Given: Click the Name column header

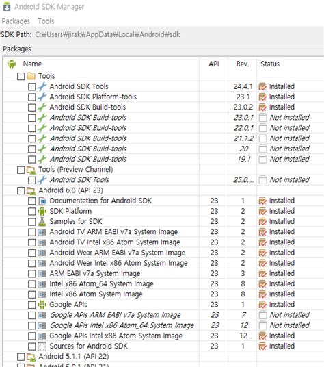Looking at the screenshot, I should [x=32, y=64].
